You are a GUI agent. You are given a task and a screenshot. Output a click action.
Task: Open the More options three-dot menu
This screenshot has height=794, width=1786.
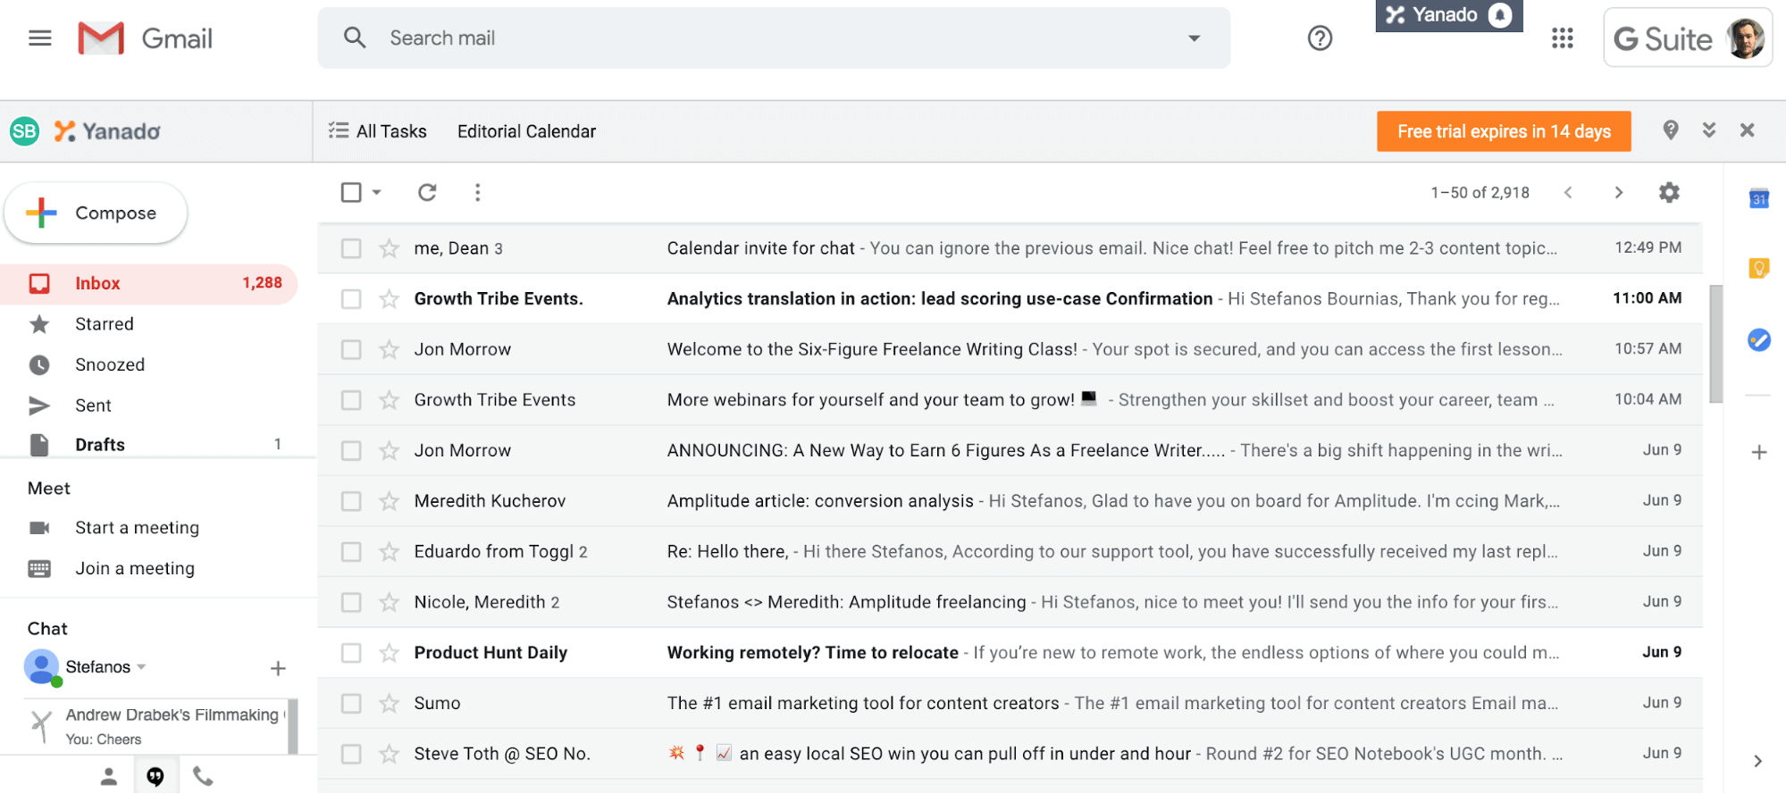click(x=478, y=192)
